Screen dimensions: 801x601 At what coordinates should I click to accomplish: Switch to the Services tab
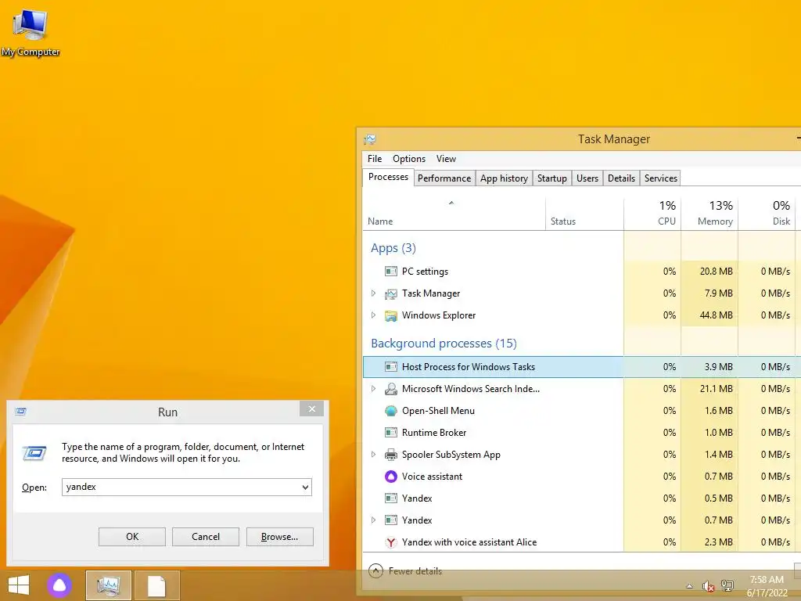(x=660, y=178)
